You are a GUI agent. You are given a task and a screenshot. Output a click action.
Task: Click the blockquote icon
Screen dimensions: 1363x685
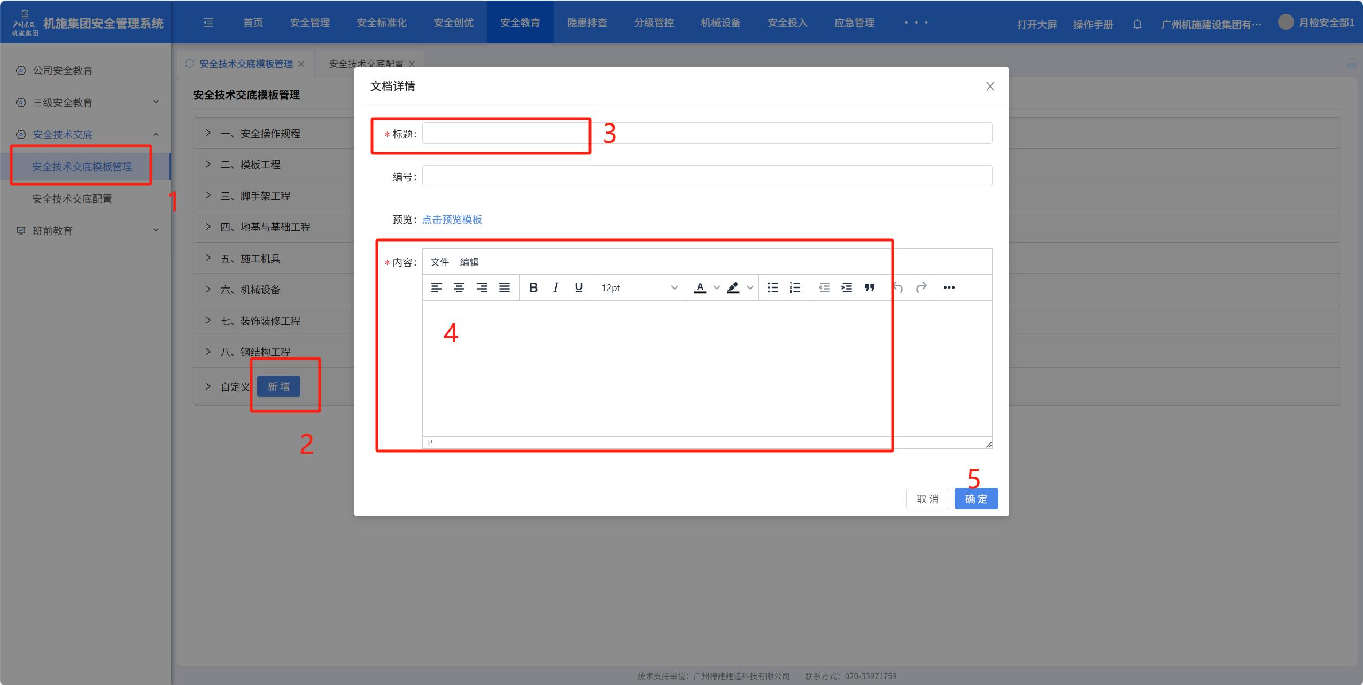870,287
